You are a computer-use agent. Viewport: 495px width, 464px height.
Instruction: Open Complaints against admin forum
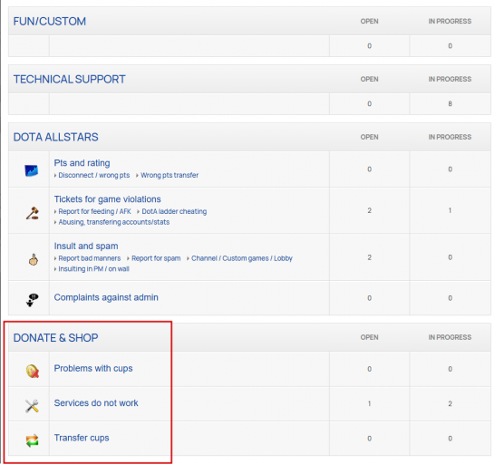106,297
